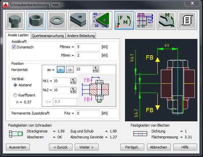Open the clamped joint settlement step icon
The width and height of the screenshot is (203, 157).
pos(145,21)
